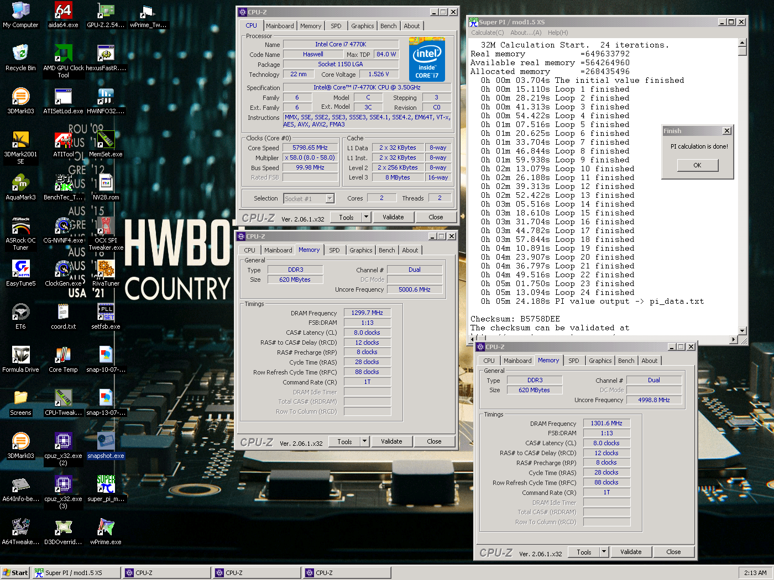Click Super PI horizontal scrollbar right arrow
The height and width of the screenshot is (580, 774).
(734, 339)
